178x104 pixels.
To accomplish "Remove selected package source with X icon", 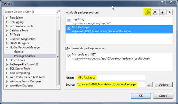I will (x=155, y=12).
